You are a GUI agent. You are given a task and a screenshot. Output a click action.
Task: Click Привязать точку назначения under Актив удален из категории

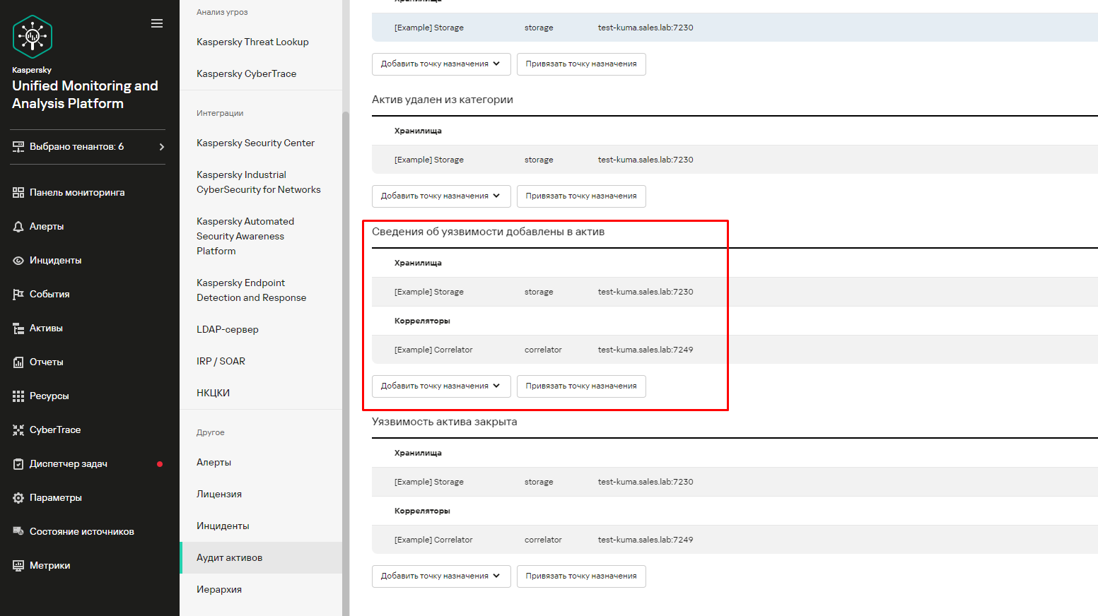(x=581, y=196)
